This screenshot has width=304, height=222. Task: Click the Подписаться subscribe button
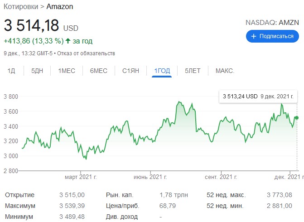(x=272, y=36)
